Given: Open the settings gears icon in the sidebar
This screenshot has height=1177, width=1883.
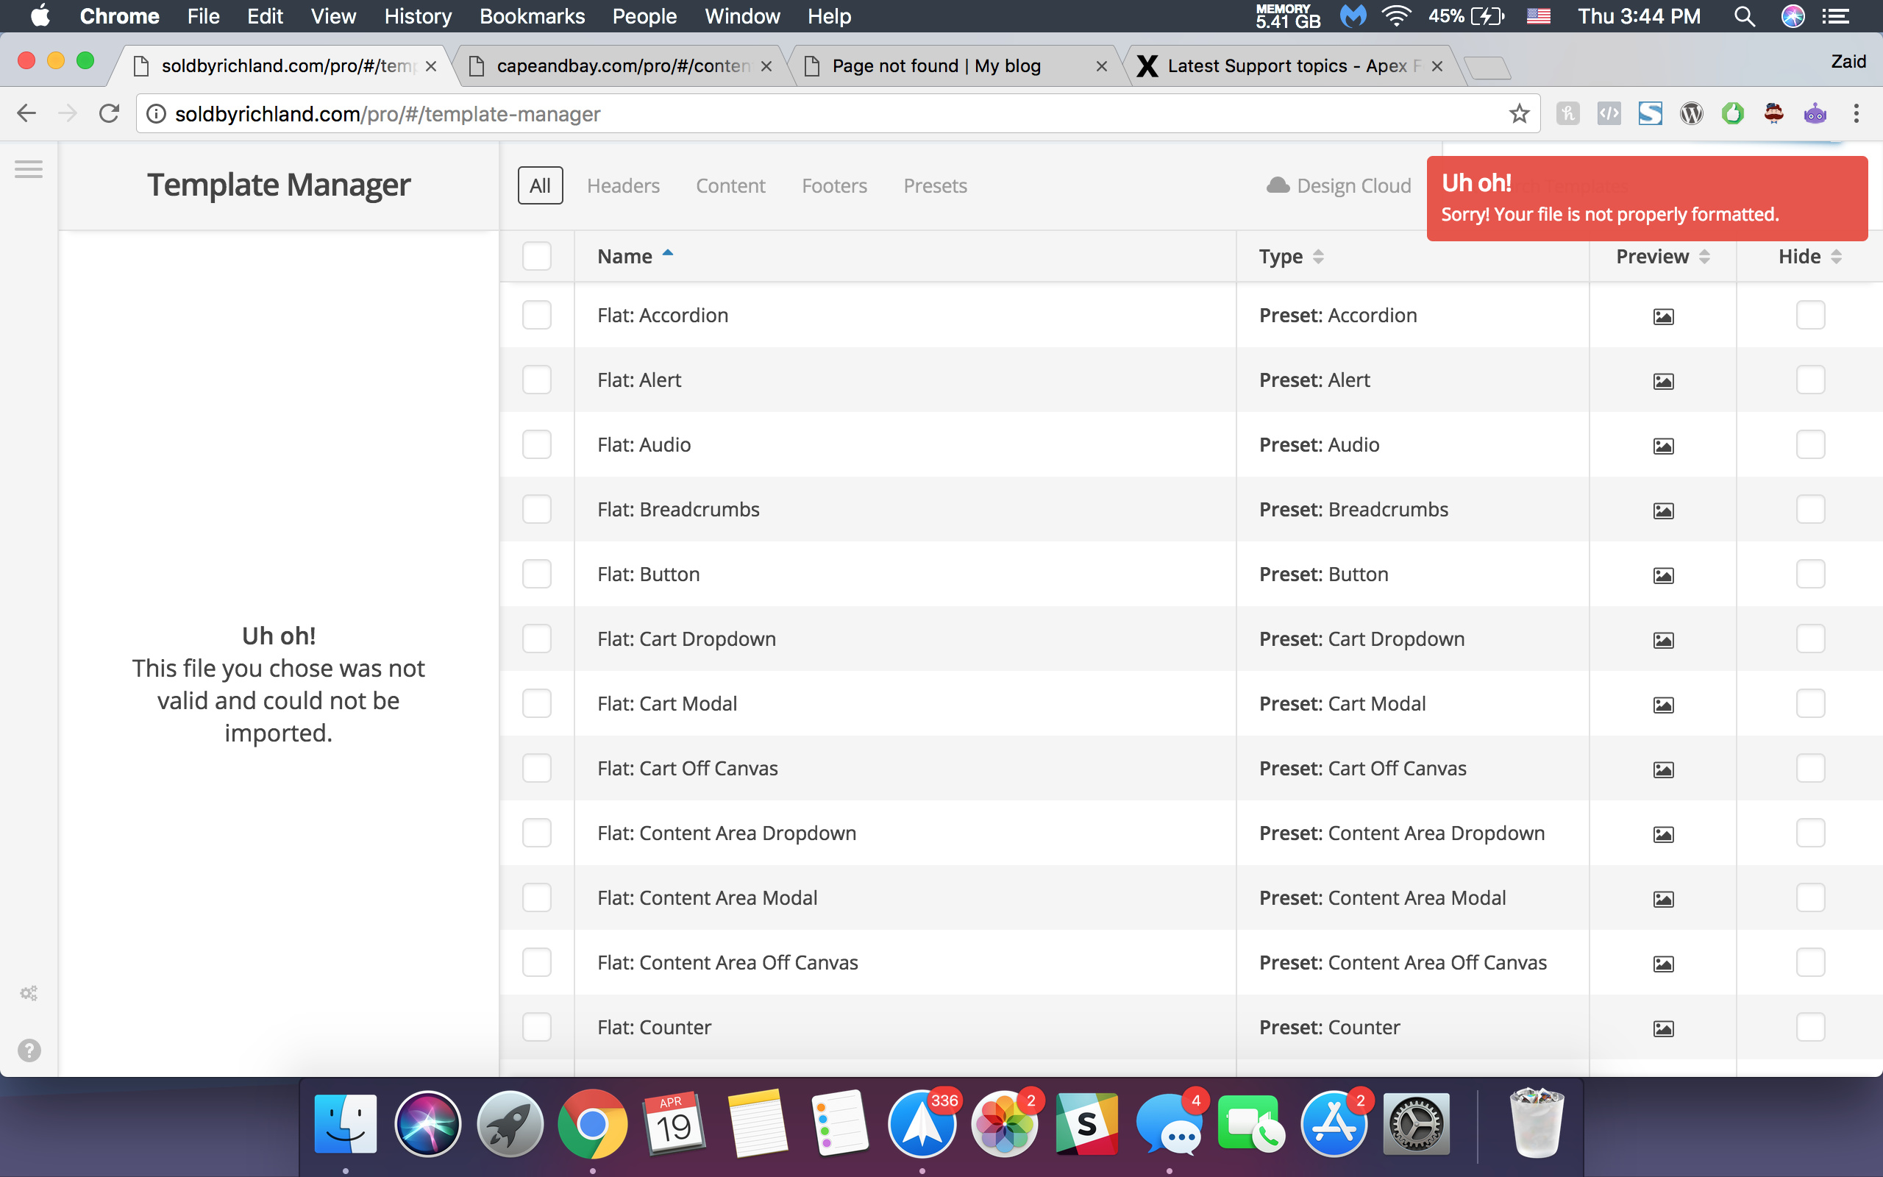Looking at the screenshot, I should [x=29, y=993].
